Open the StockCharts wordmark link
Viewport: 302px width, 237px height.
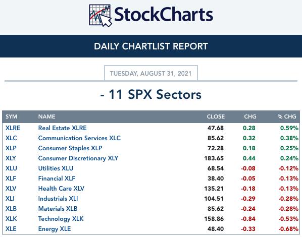pyautogui.click(x=164, y=15)
